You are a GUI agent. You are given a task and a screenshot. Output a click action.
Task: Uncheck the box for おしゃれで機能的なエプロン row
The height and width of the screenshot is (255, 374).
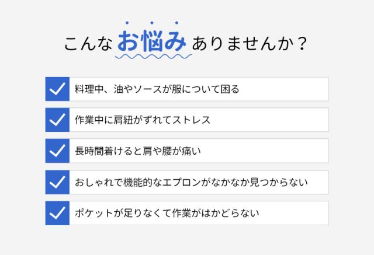point(57,182)
